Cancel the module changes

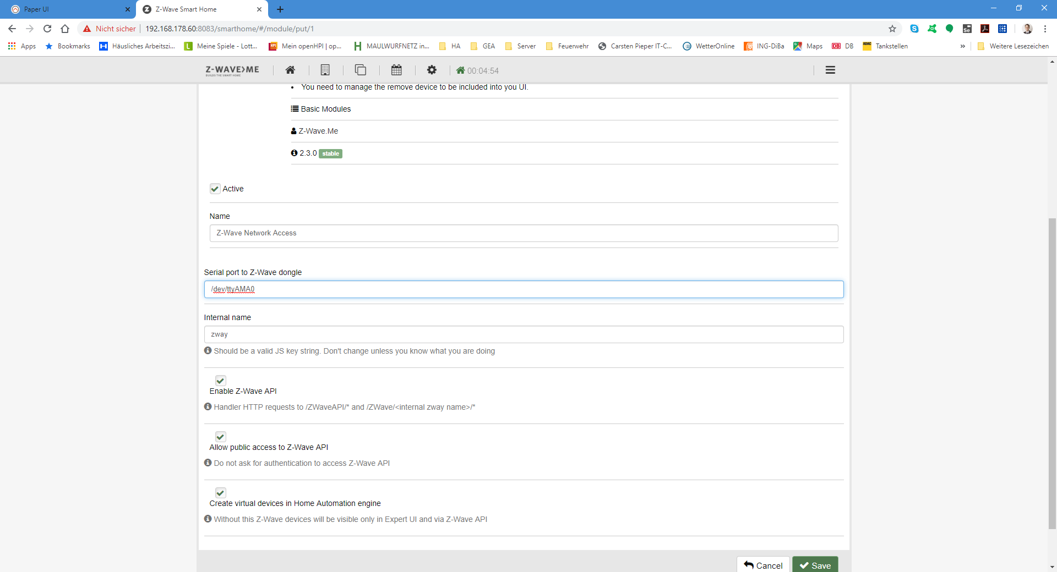pyautogui.click(x=763, y=565)
